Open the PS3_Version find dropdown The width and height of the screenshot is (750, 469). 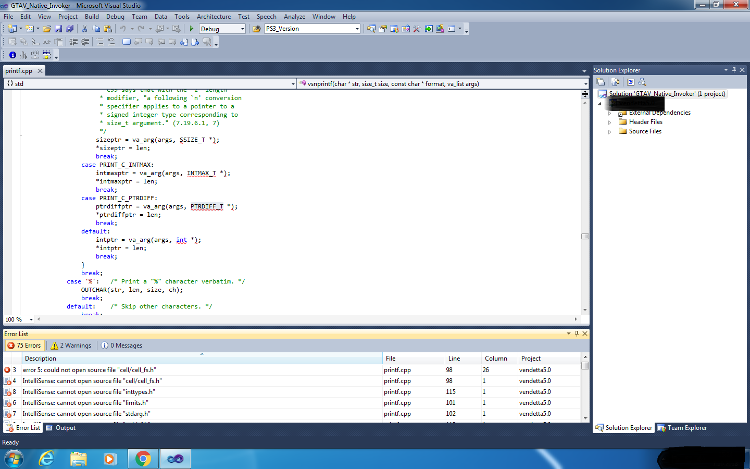[357, 29]
